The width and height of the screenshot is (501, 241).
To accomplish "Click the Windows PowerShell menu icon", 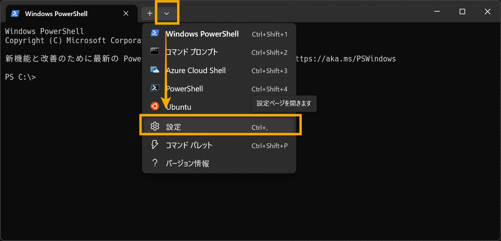I will (x=155, y=33).
